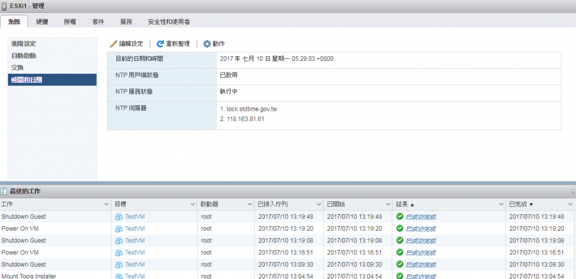Switch to the 套件 tab
The image size is (576, 279).
click(x=98, y=22)
